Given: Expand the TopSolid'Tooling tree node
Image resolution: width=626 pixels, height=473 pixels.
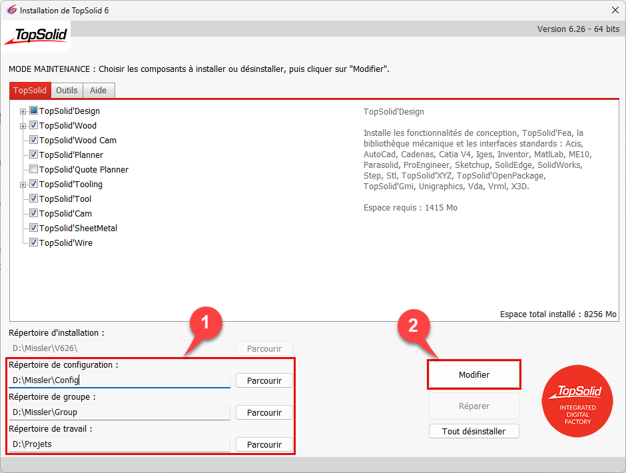Looking at the screenshot, I should [23, 185].
